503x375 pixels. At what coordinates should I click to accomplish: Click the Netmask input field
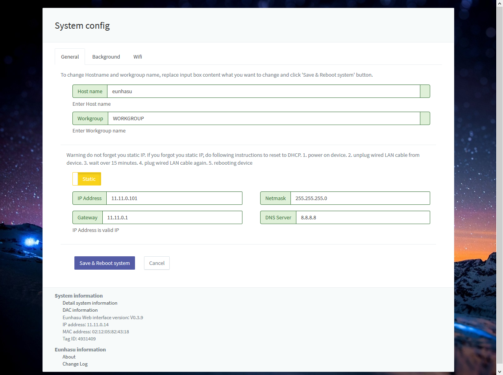pyautogui.click(x=360, y=199)
